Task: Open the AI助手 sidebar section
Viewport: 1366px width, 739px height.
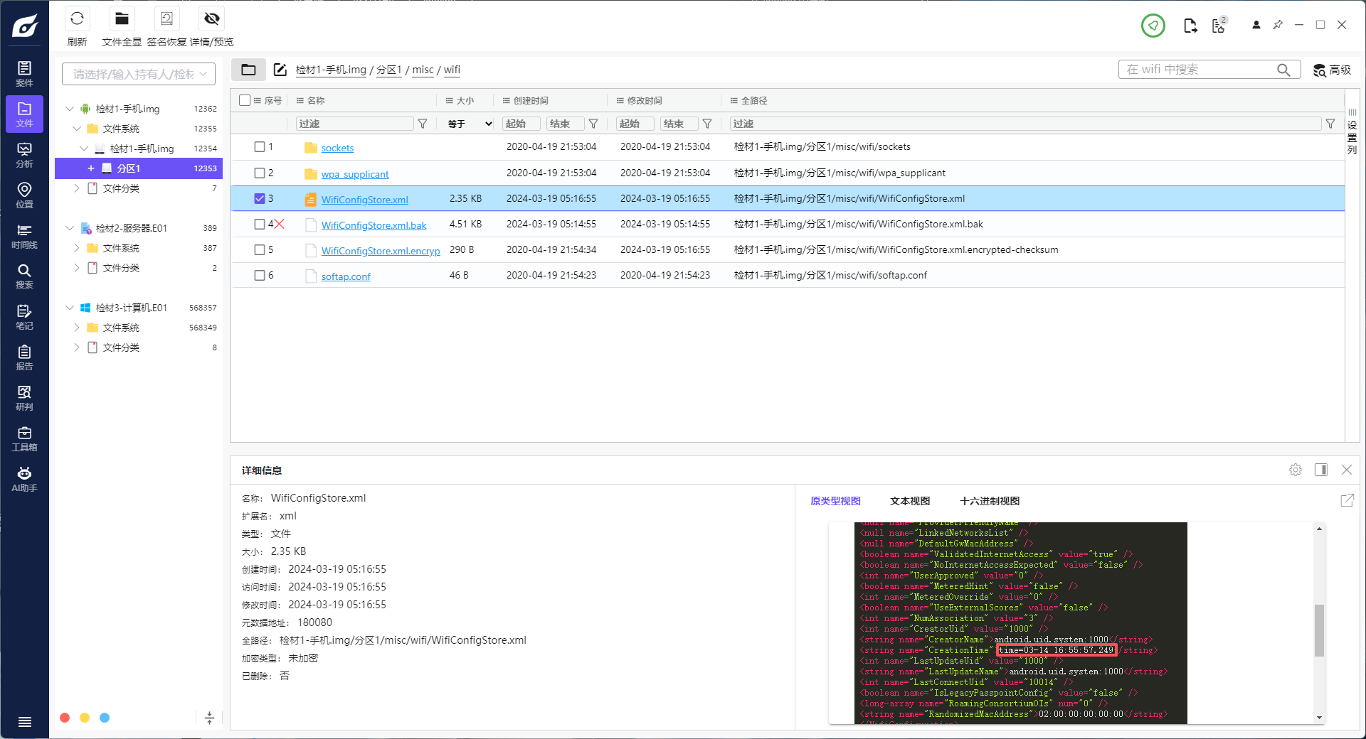Action: pos(24,479)
